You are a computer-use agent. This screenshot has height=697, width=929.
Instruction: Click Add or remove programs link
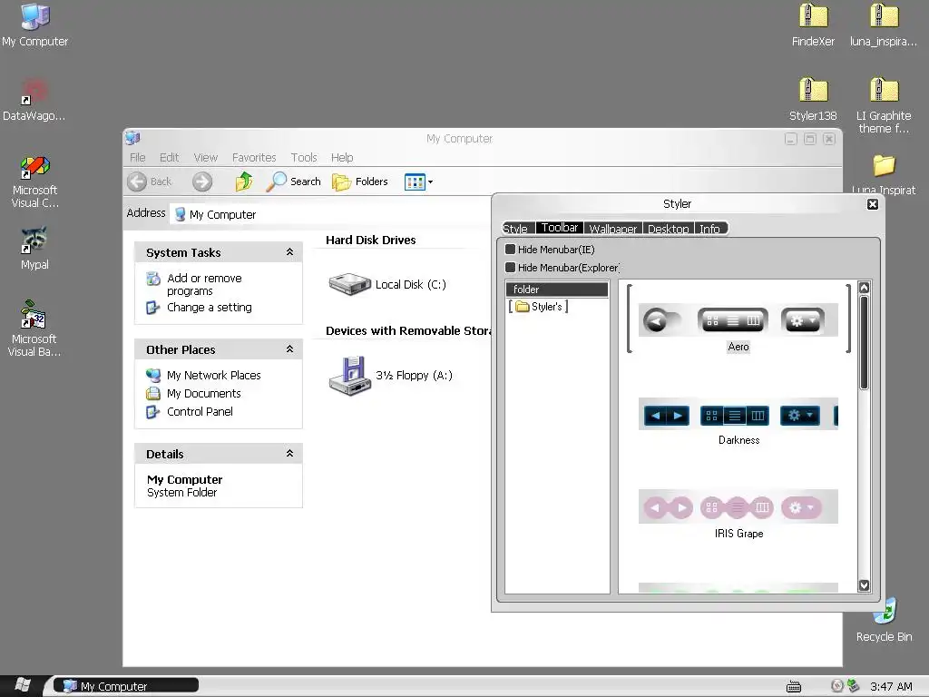pyautogui.click(x=204, y=284)
